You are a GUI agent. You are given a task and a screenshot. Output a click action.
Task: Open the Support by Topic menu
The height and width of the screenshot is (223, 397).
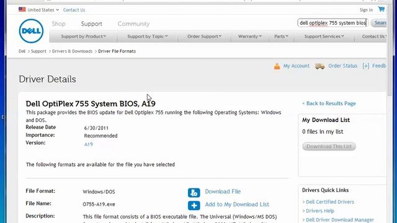click(148, 37)
